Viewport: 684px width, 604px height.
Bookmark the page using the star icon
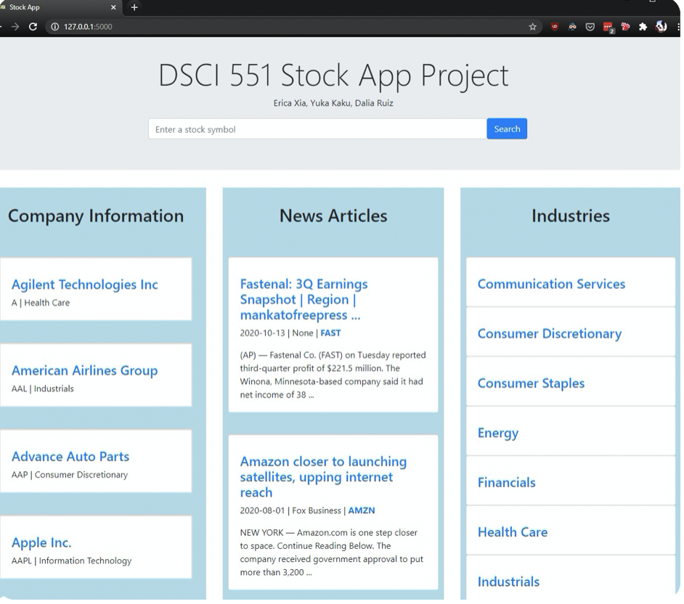(533, 26)
